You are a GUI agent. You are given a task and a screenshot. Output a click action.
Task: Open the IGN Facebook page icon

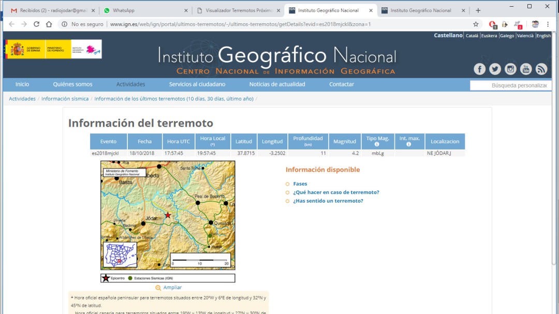click(x=479, y=69)
